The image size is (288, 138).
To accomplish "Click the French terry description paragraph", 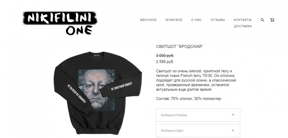I will coord(196,80).
